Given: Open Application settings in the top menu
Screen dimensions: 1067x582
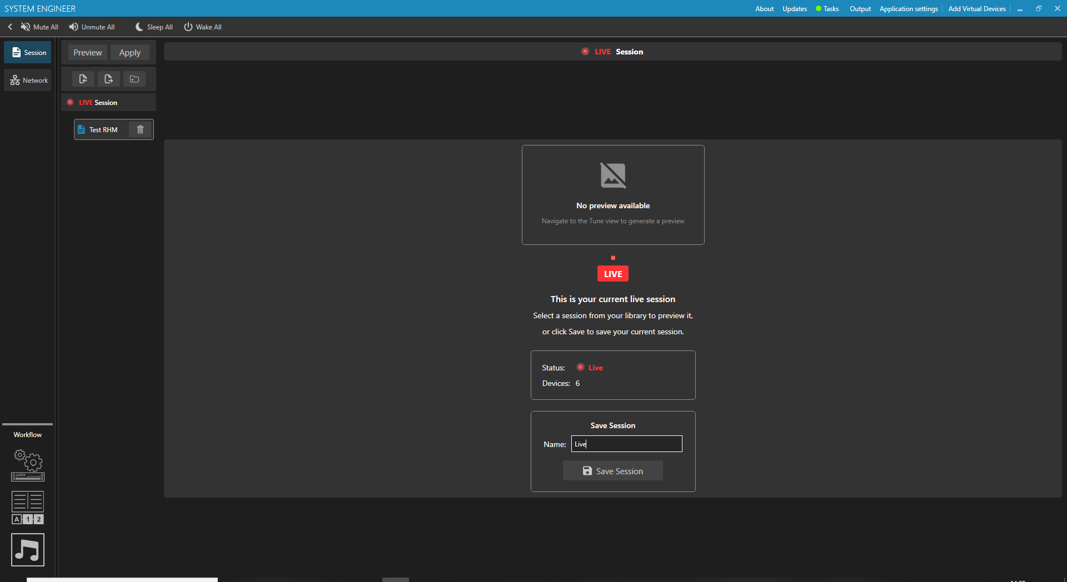Looking at the screenshot, I should pos(909,8).
